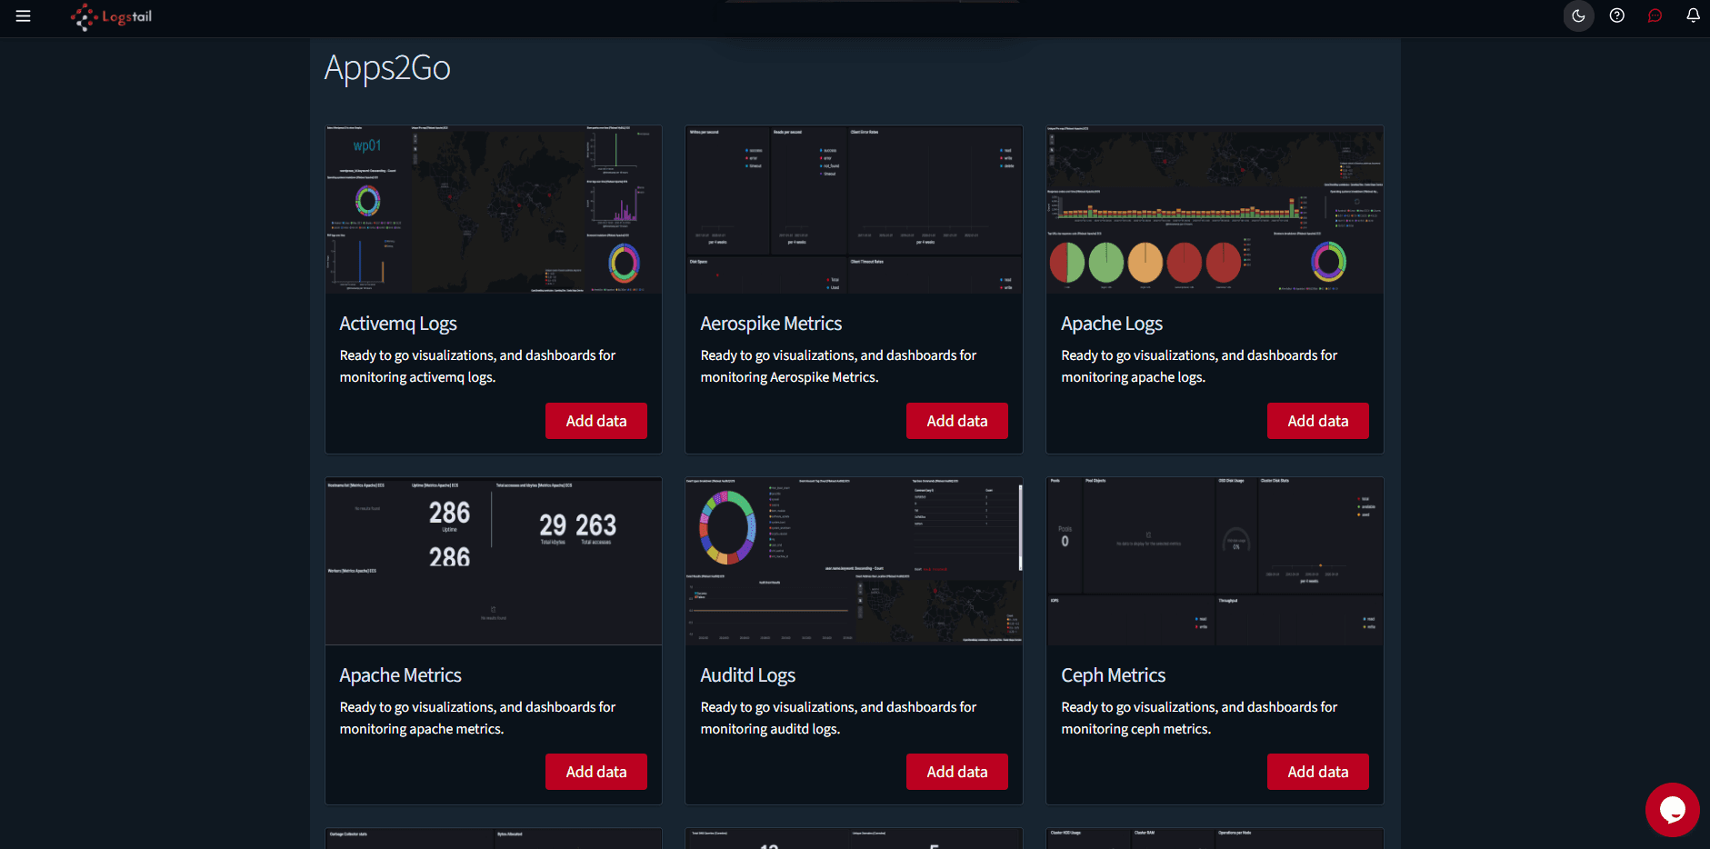Click 'monitoring apache metrics.' description text
The image size is (1710, 849).
(421, 729)
